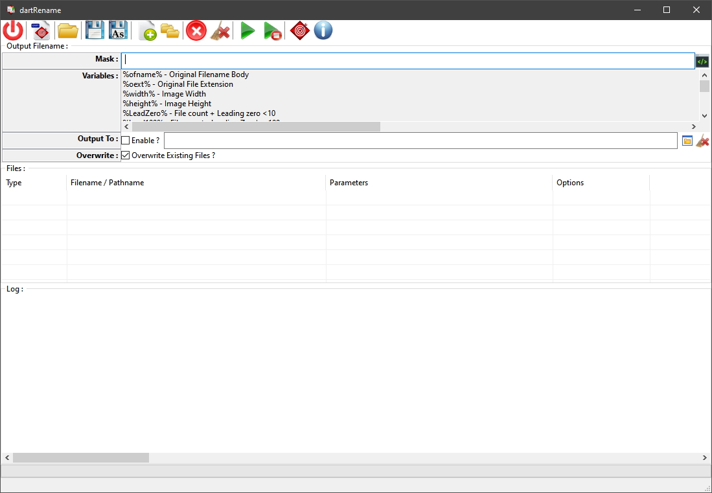Click the red power exit icon
Viewport: 712px width, 493px height.
point(13,31)
